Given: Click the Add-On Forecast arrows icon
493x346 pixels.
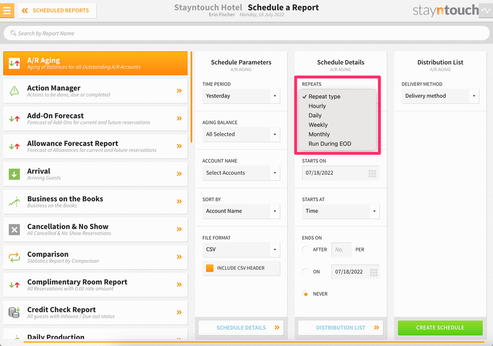Looking at the screenshot, I should (x=14, y=119).
